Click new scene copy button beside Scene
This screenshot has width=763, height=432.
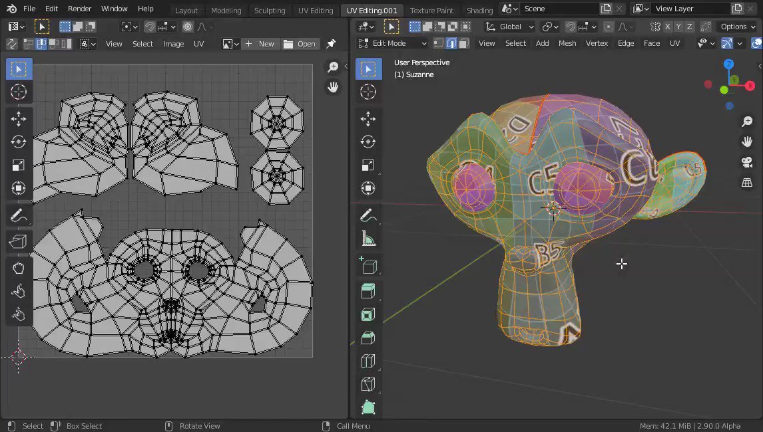[x=606, y=9]
